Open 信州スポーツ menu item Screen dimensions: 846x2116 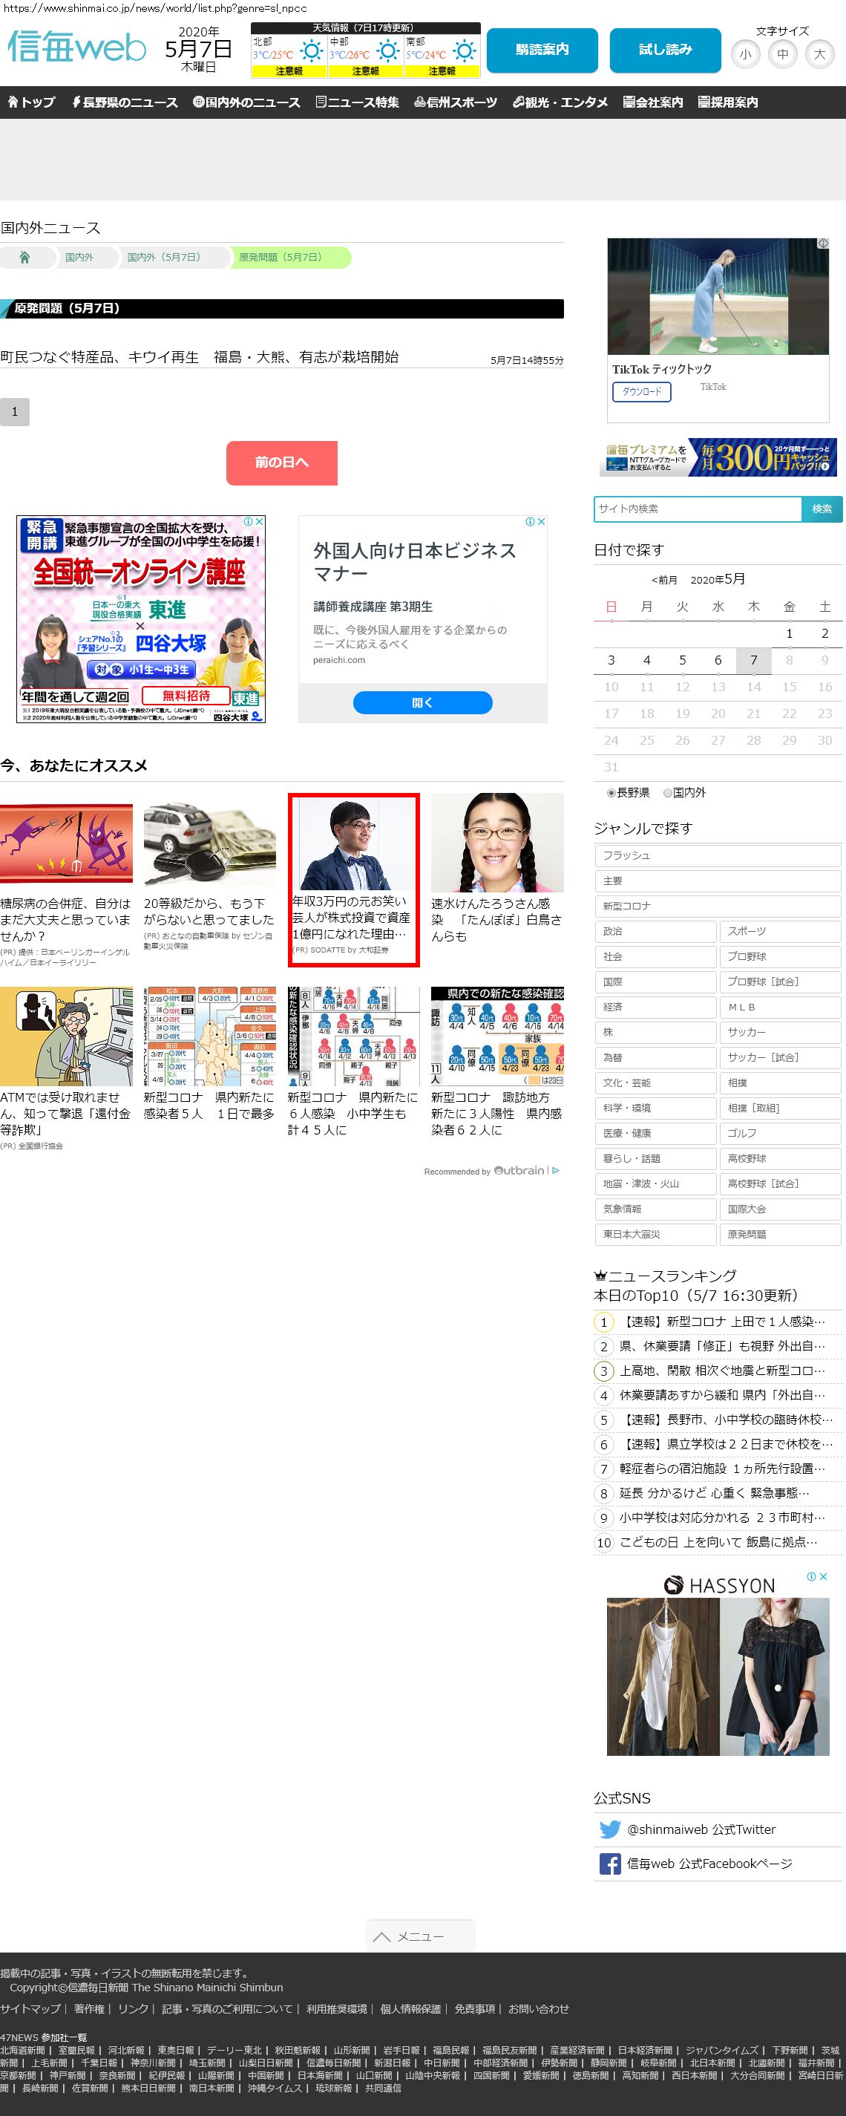tap(455, 102)
